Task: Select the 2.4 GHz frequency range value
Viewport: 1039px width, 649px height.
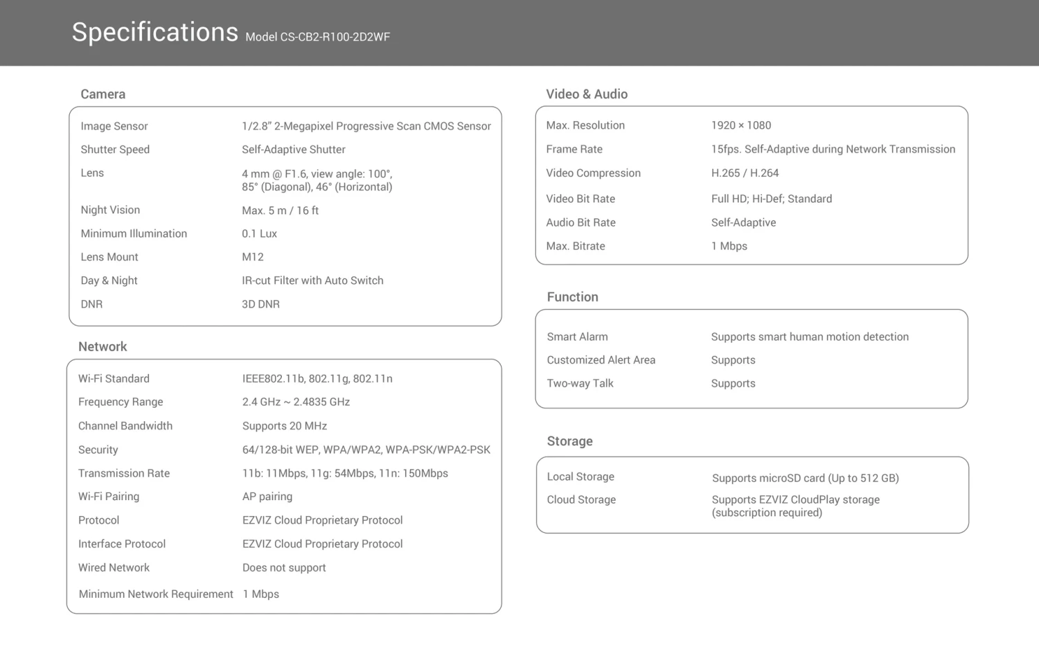Action: (296, 402)
